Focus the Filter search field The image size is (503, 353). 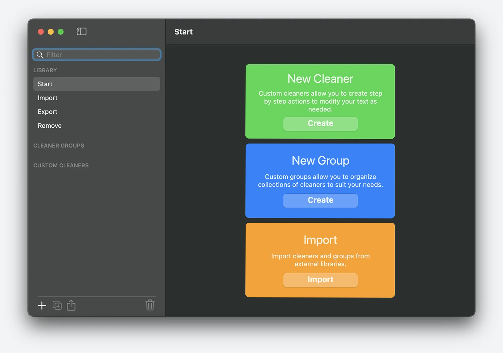point(101,55)
